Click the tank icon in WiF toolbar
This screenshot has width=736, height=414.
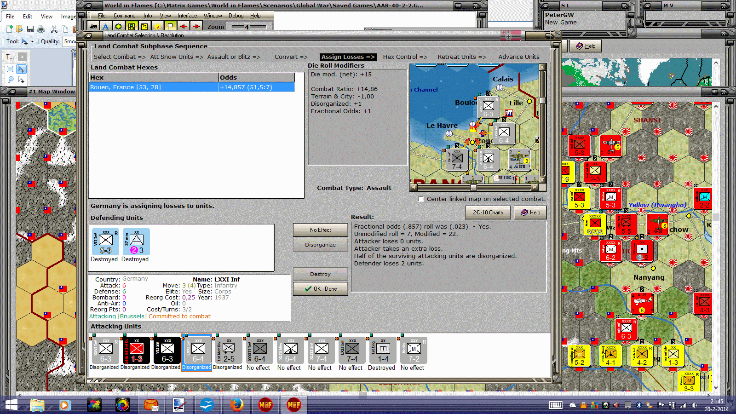(93, 27)
